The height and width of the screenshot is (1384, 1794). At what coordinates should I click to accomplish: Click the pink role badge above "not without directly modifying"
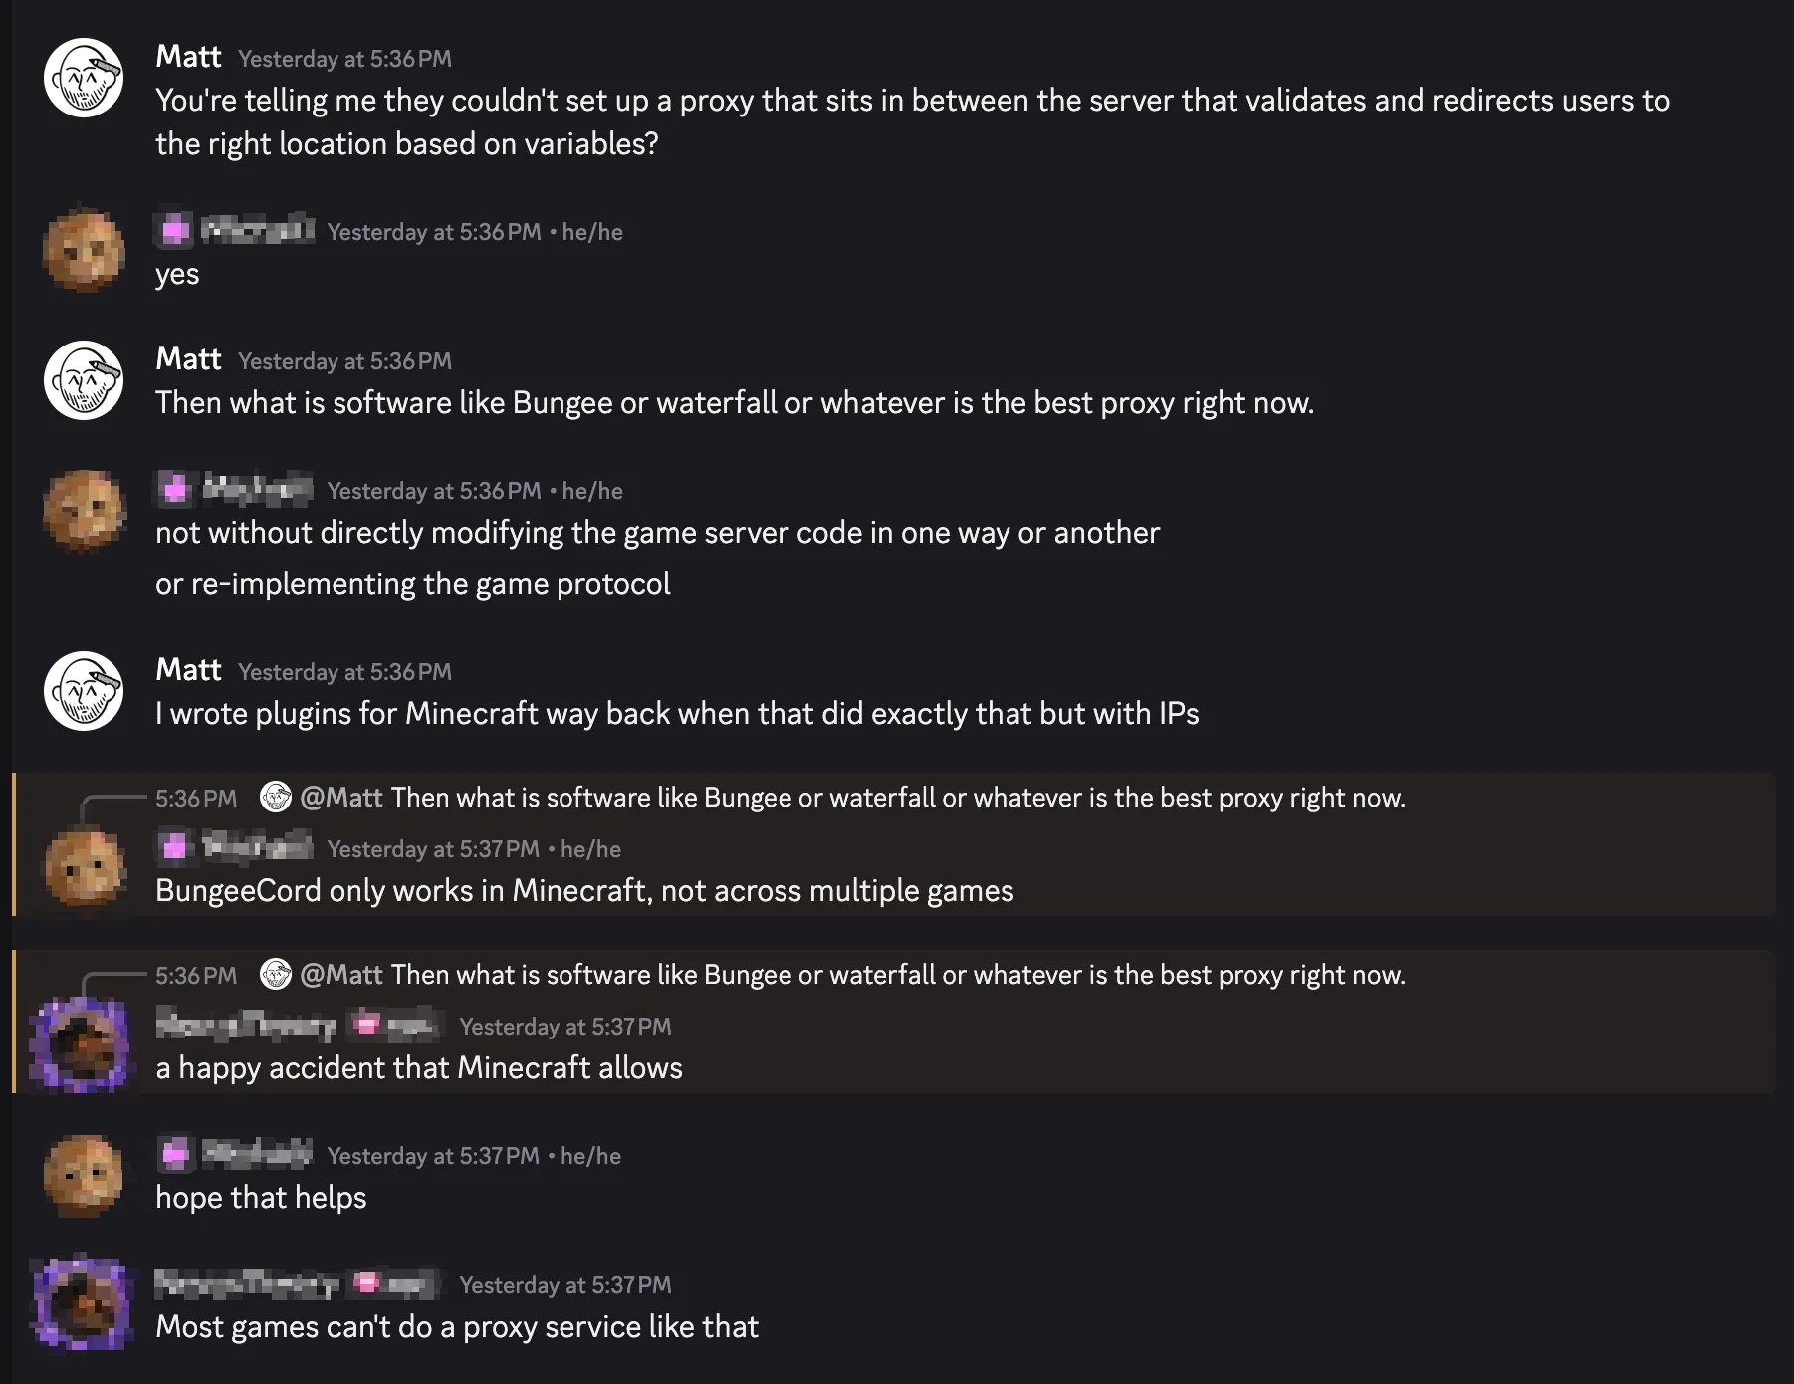175,490
